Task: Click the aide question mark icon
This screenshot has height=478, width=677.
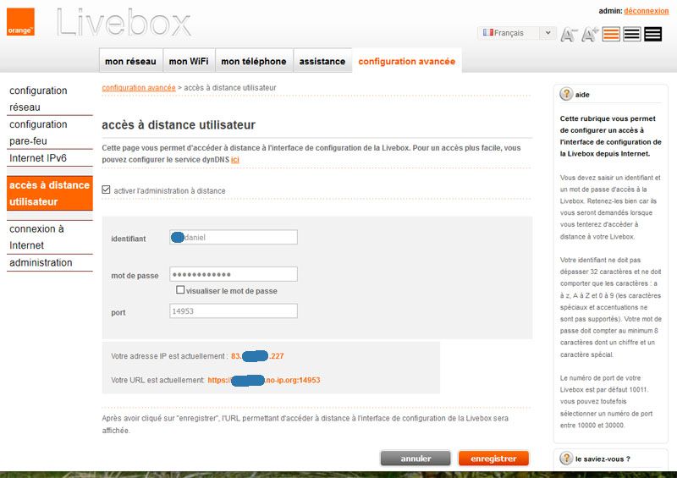Action: click(566, 94)
